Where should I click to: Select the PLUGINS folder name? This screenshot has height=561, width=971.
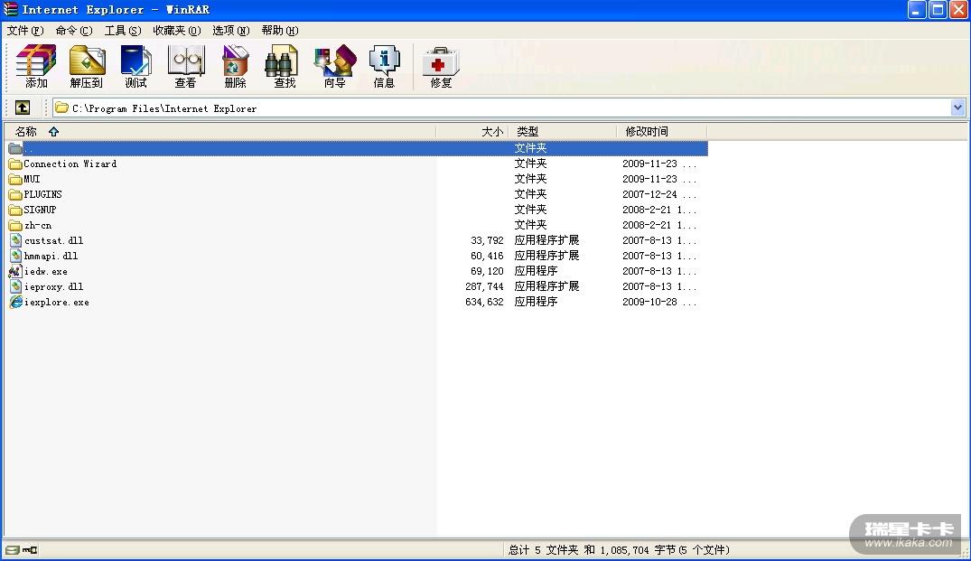tap(42, 194)
